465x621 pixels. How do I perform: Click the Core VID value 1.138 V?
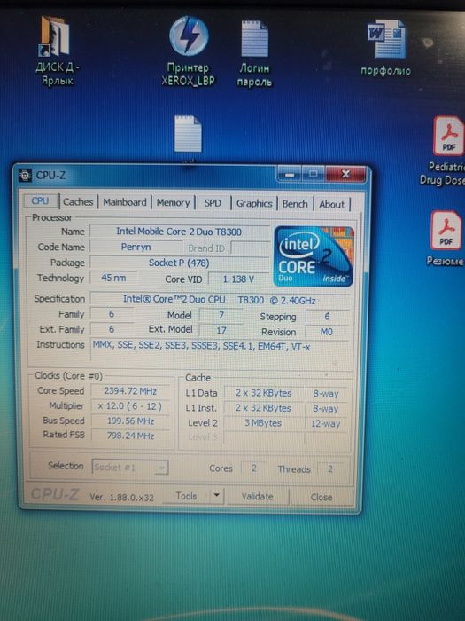pos(239,279)
